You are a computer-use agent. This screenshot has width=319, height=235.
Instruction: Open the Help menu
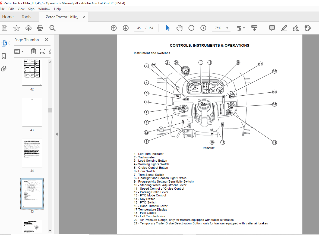click(x=57, y=9)
